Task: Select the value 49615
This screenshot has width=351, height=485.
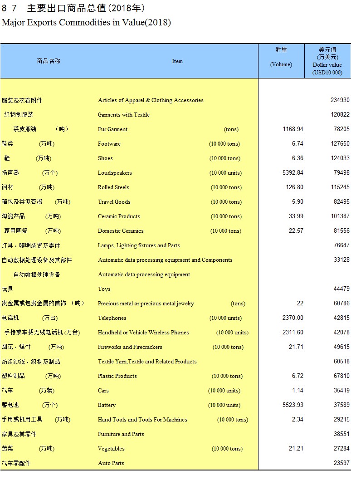Action: pyautogui.click(x=341, y=347)
